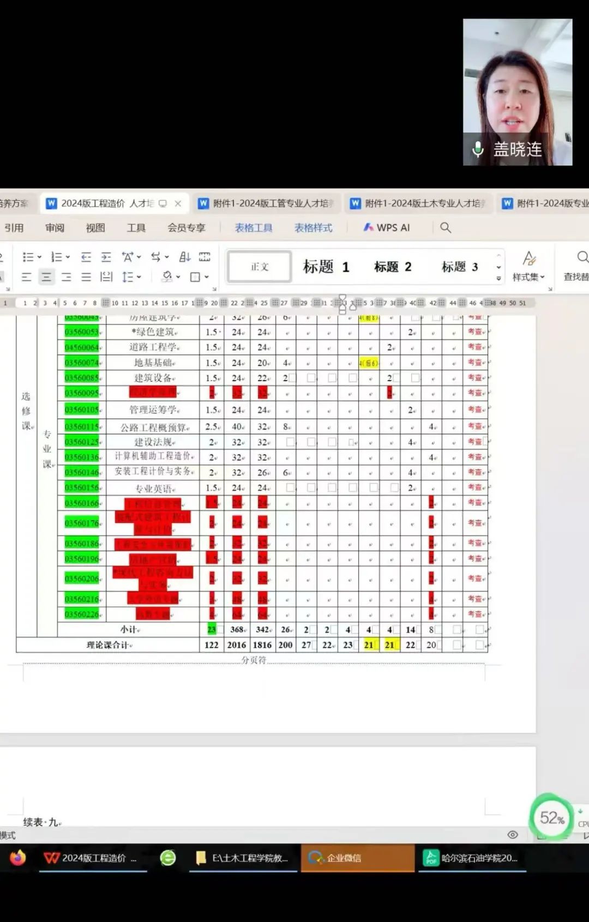Click the search magnifier beside WPS AI

[x=446, y=227]
